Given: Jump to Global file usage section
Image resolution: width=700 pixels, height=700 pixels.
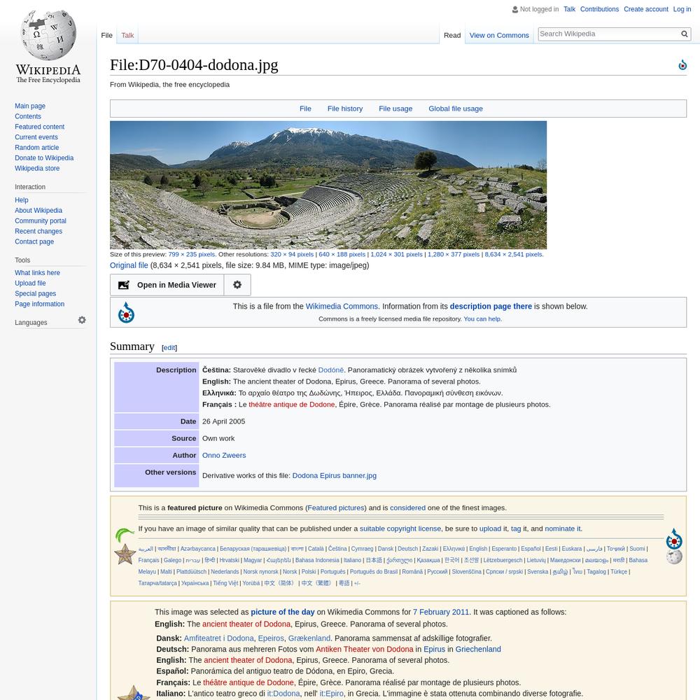Looking at the screenshot, I should tap(456, 108).
